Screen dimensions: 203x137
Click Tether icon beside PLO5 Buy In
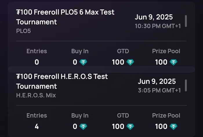(83, 62)
